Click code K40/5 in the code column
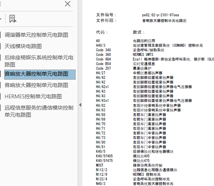The height and width of the screenshot is (186, 214). (101, 151)
